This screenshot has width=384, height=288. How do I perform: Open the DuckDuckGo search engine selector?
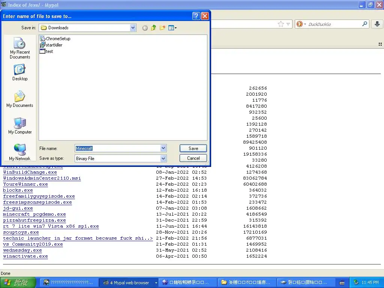pyautogui.click(x=301, y=24)
